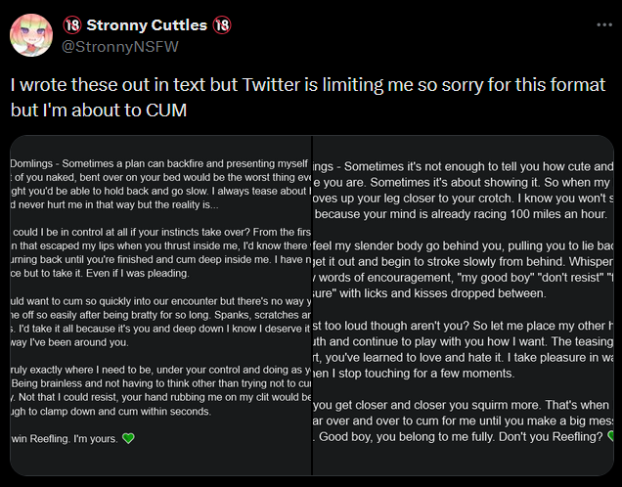622x487 pixels.
Task: Click the green heart in the left image
Action: pyautogui.click(x=127, y=438)
